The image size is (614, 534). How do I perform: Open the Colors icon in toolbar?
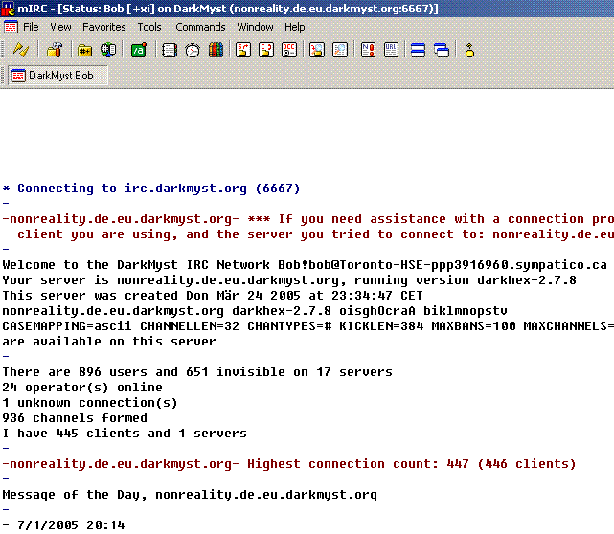tap(216, 50)
